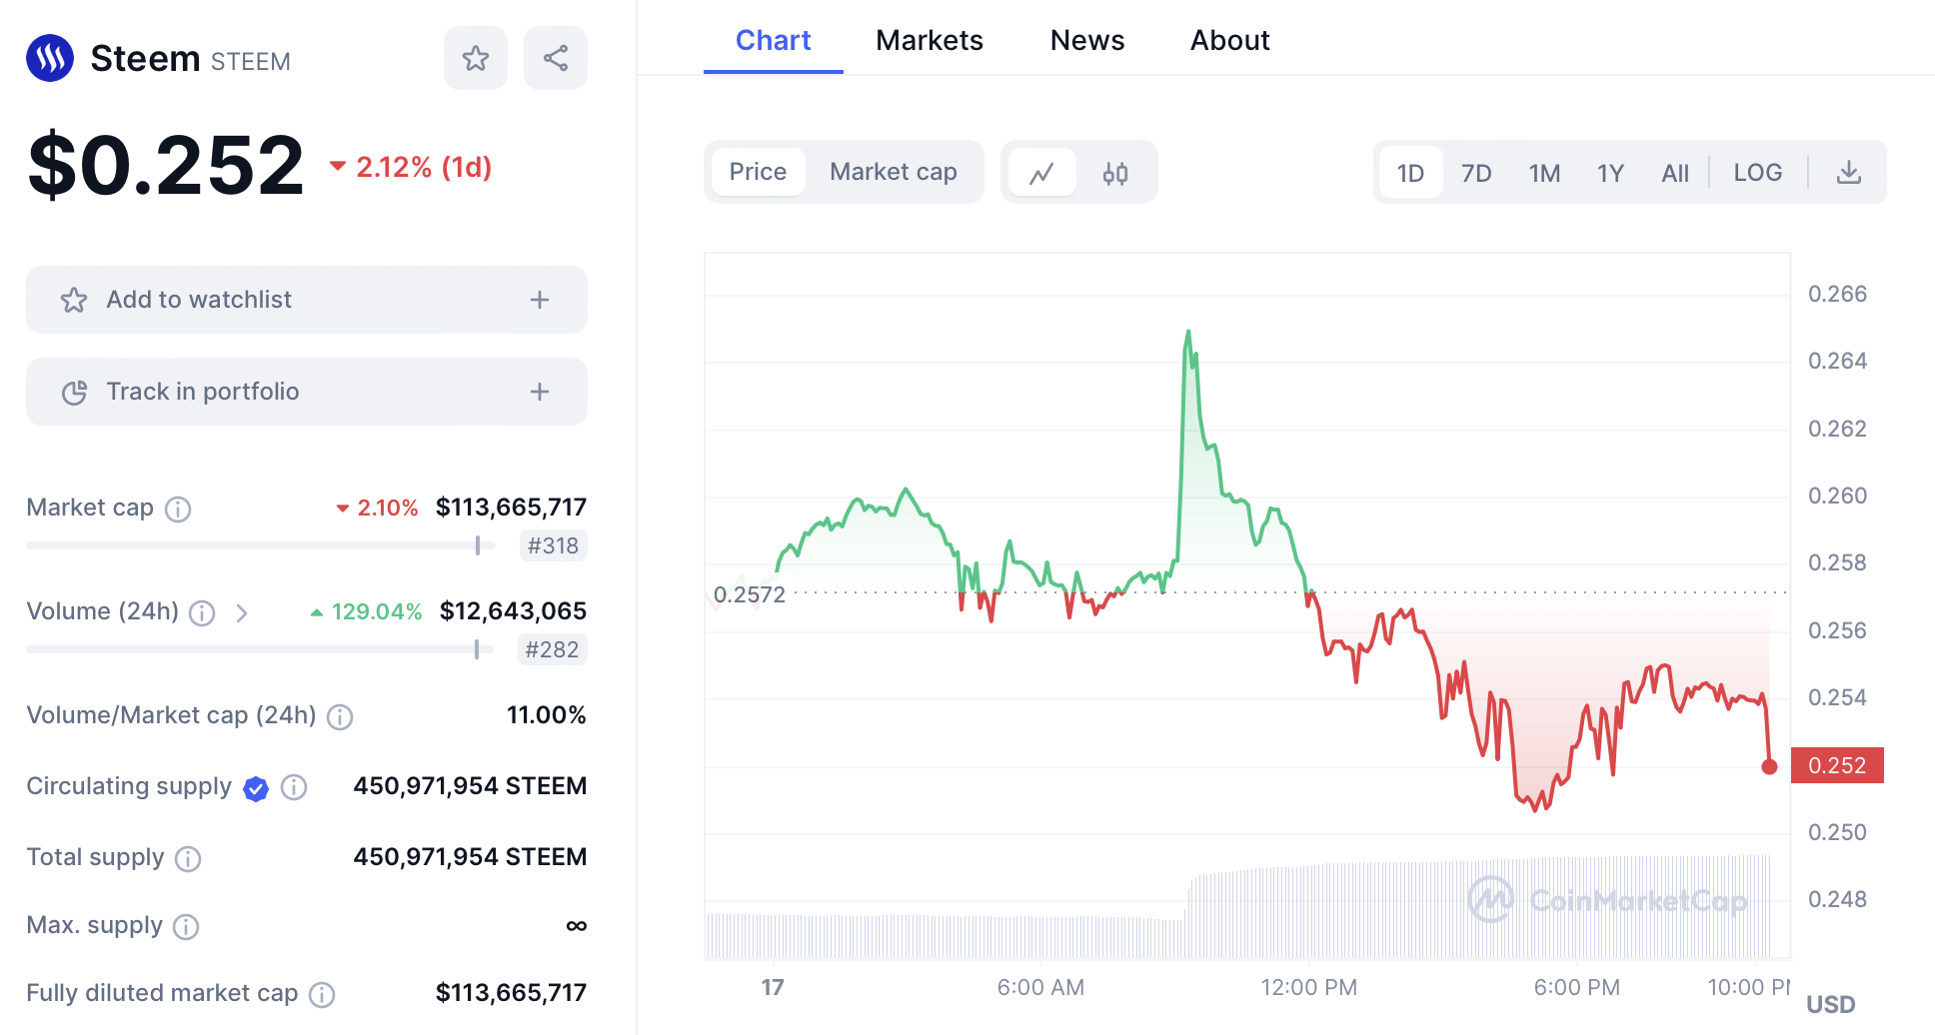Expand Track in portfolio plus
The width and height of the screenshot is (1935, 1035).
540,392
